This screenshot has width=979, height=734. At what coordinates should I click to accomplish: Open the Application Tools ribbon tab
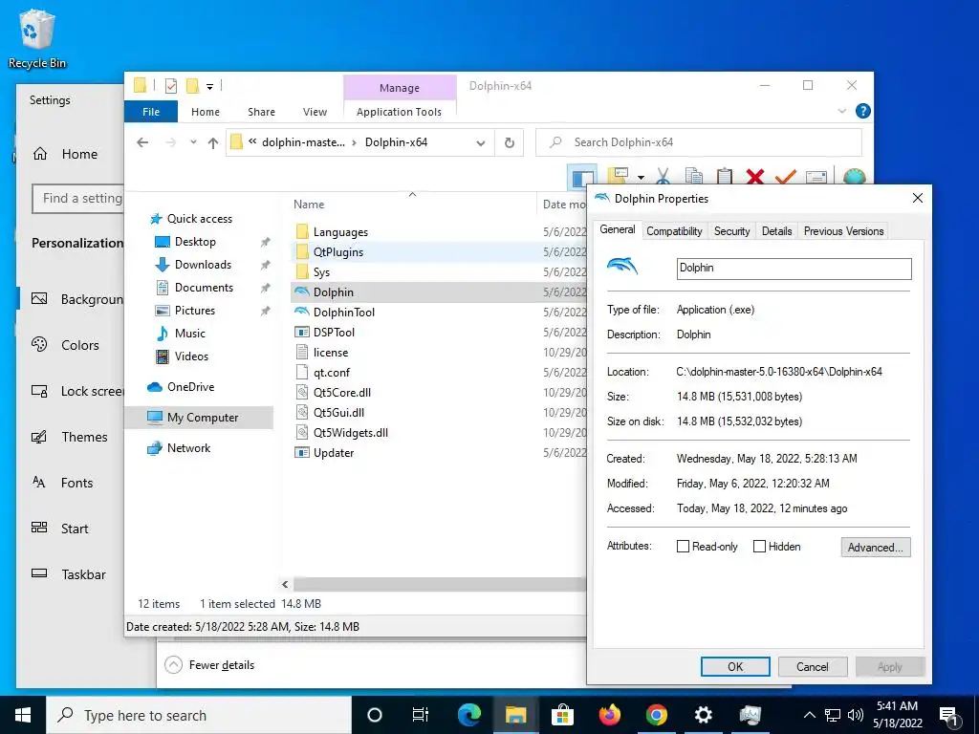pos(399,112)
